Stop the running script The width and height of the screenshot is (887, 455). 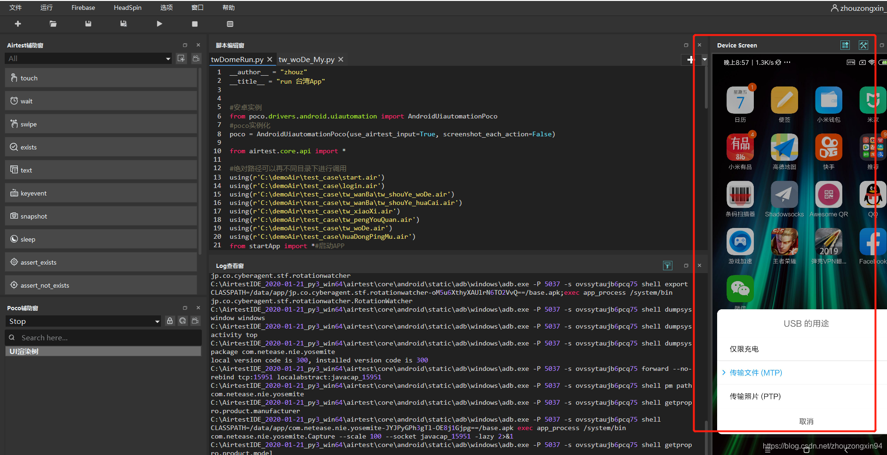(195, 24)
